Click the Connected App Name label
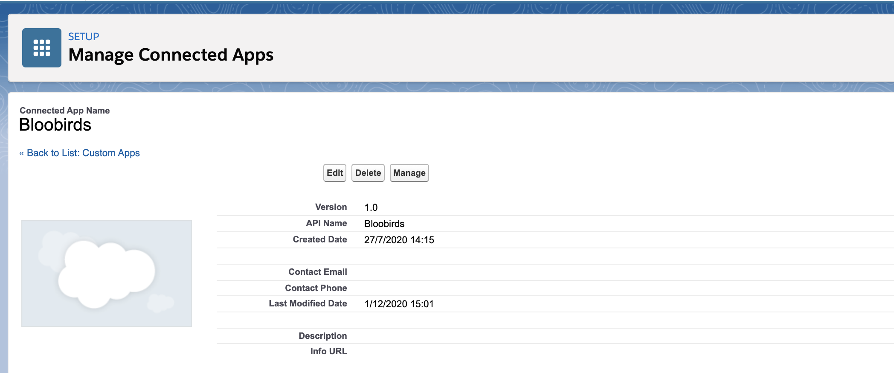The image size is (894, 373). [x=65, y=111]
